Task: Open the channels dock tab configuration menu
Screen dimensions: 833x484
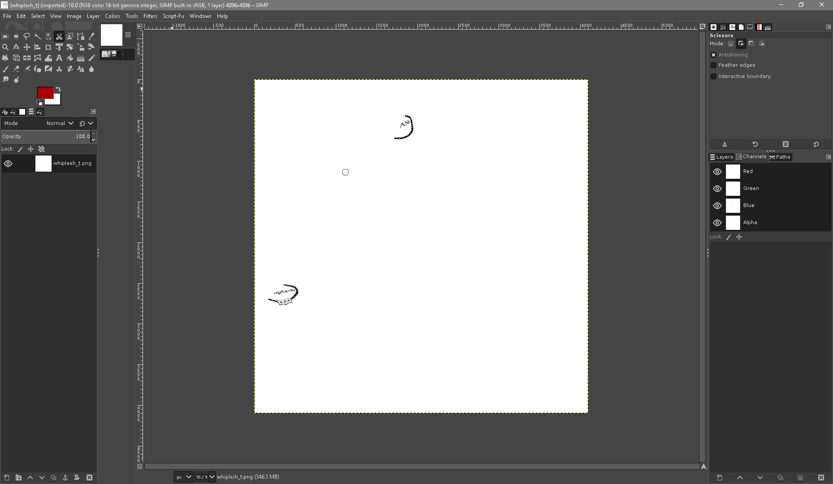Action: coord(828,157)
